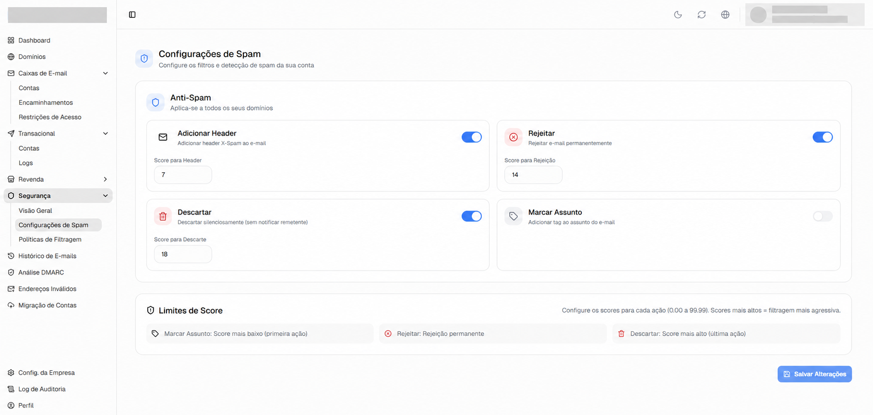873x415 pixels.
Task: Click the Rejeitar red X icon
Action: (514, 137)
